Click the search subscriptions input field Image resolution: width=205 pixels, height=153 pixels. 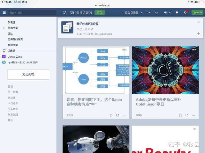click(x=32, y=13)
